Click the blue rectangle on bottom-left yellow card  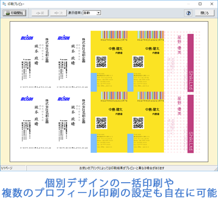pyautogui.click(x=94, y=143)
